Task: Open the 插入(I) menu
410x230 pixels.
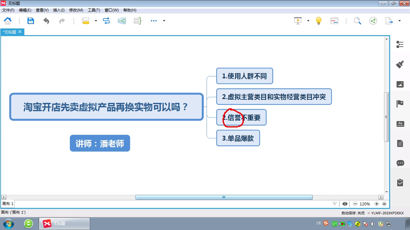Action: tap(59, 10)
